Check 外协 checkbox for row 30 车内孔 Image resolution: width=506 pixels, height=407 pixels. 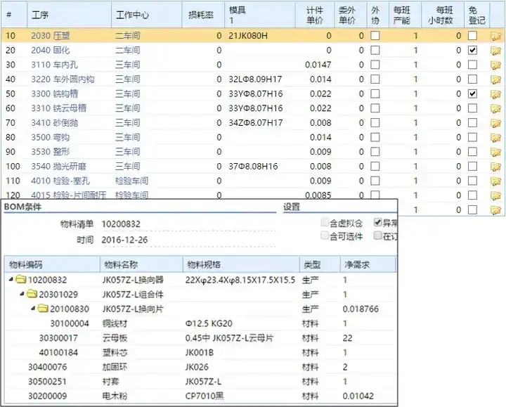pos(375,65)
